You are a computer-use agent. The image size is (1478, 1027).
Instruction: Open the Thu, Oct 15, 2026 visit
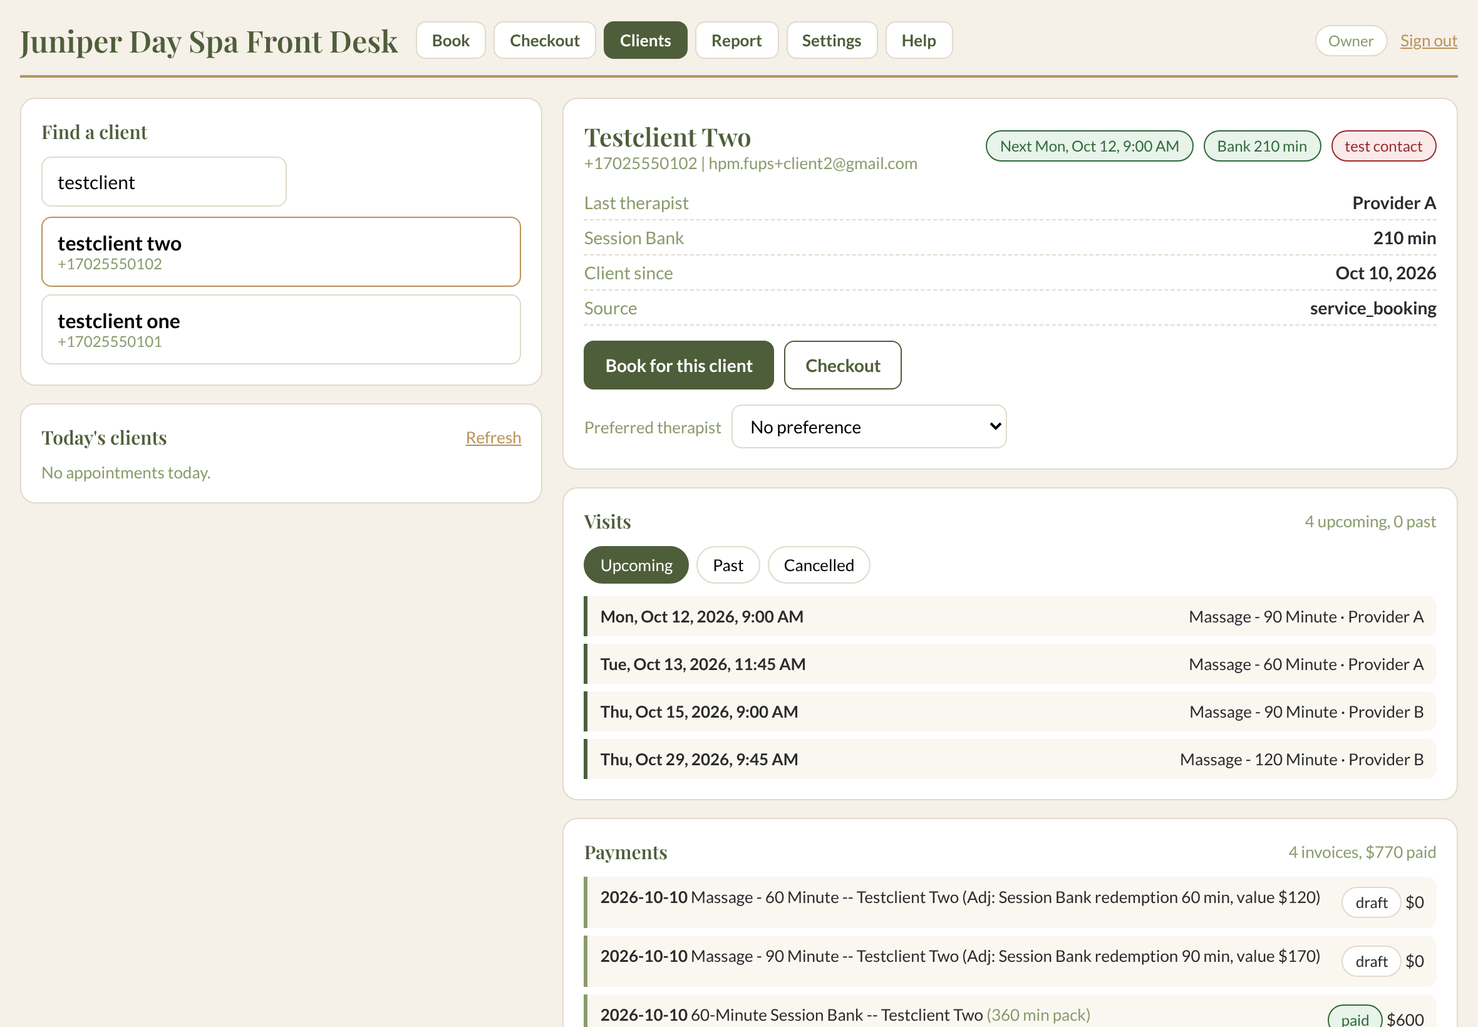tap(1010, 711)
